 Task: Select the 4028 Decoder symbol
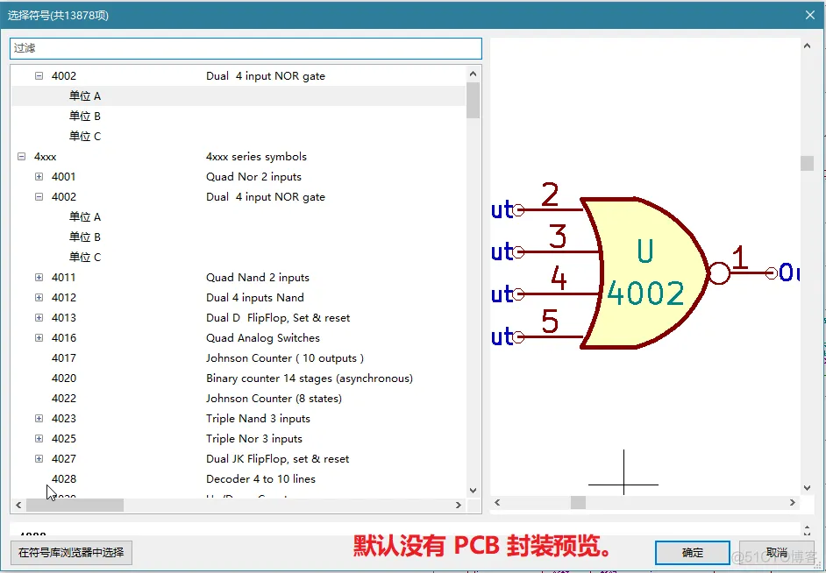(239, 479)
